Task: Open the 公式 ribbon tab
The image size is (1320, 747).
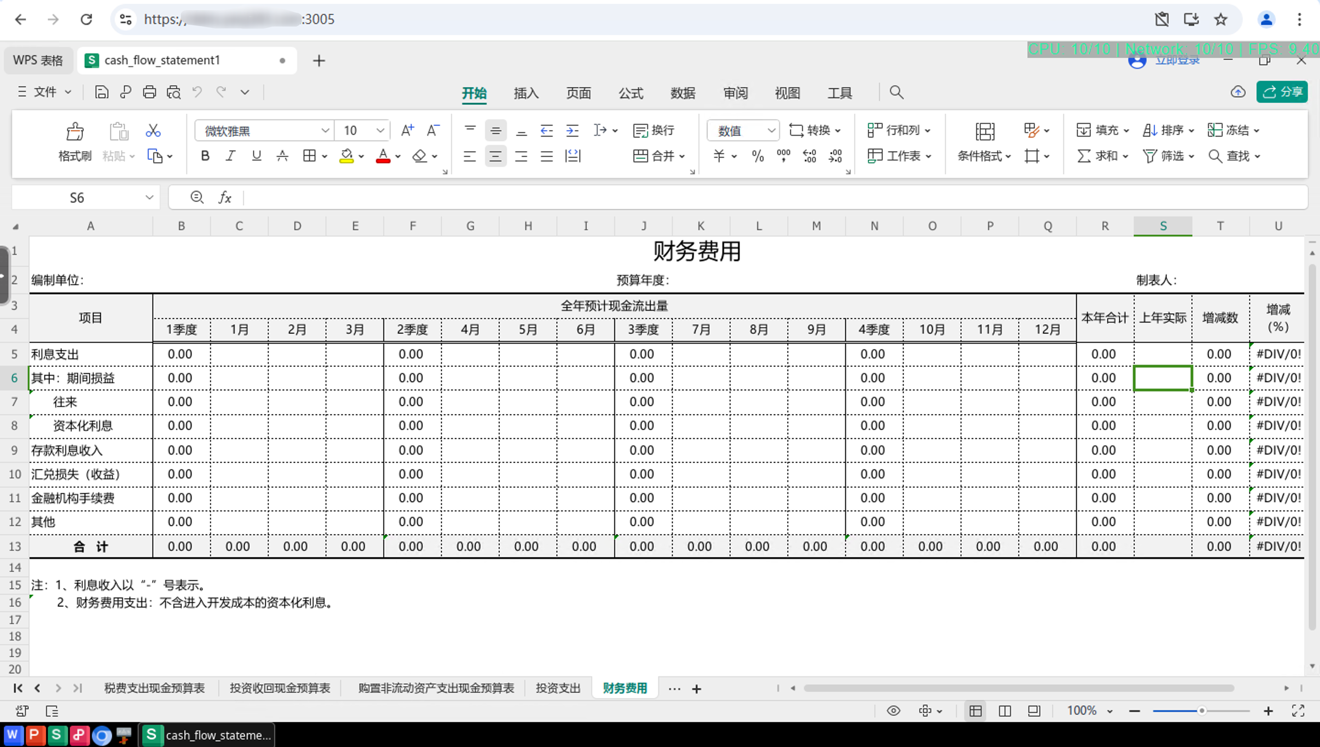Action: [x=631, y=93]
